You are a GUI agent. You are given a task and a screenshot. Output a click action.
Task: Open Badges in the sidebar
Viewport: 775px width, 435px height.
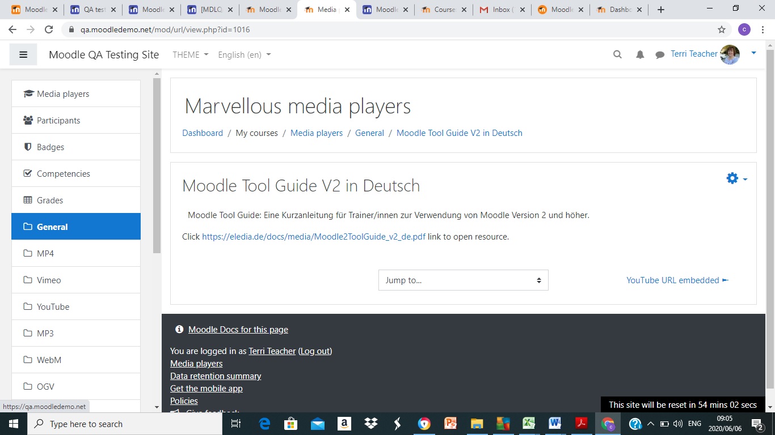(x=76, y=147)
